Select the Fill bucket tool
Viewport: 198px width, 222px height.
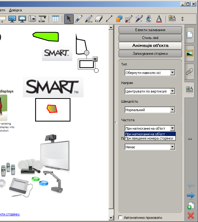149,19
